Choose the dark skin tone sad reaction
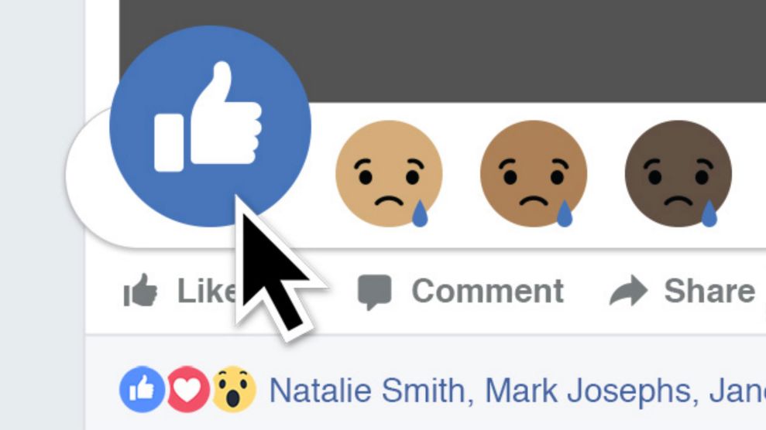This screenshot has height=430, width=766. click(x=678, y=173)
